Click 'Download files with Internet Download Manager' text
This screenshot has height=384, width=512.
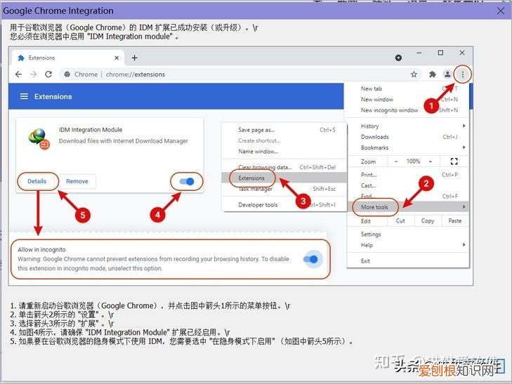(x=124, y=141)
